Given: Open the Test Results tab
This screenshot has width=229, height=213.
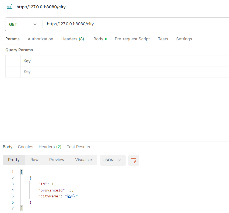Looking at the screenshot, I should [x=78, y=147].
